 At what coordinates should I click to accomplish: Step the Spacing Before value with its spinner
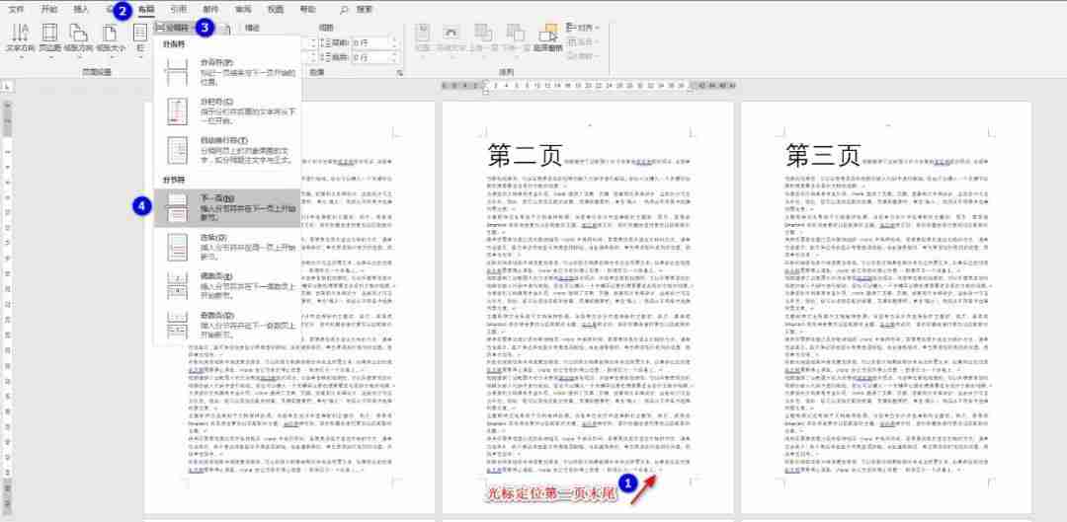tap(394, 42)
